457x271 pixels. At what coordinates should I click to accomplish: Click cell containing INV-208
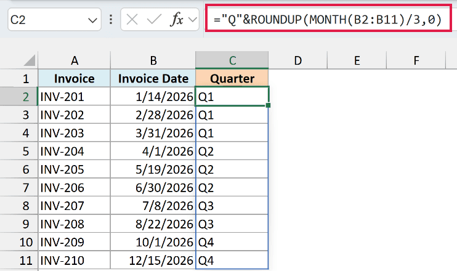point(75,224)
